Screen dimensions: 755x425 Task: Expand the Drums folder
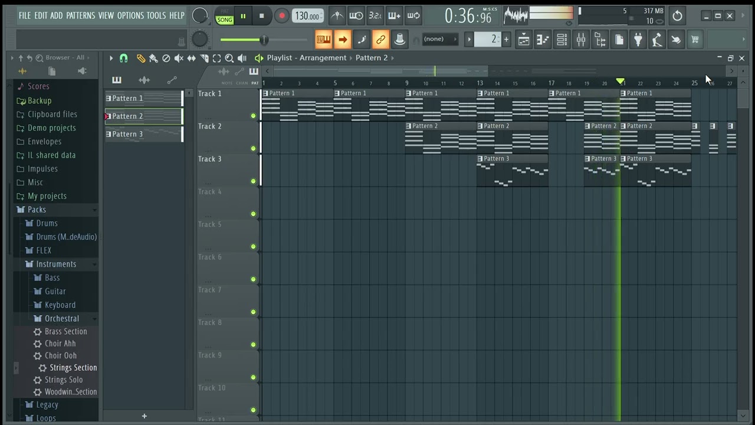pos(47,223)
